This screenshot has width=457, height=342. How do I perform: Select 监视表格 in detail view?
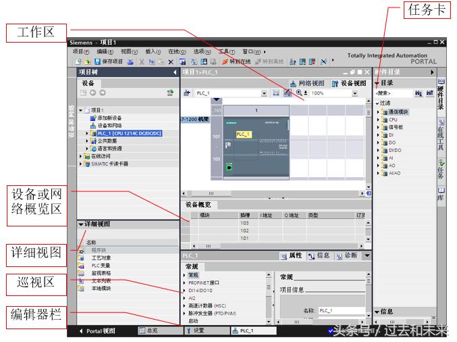[101, 273]
